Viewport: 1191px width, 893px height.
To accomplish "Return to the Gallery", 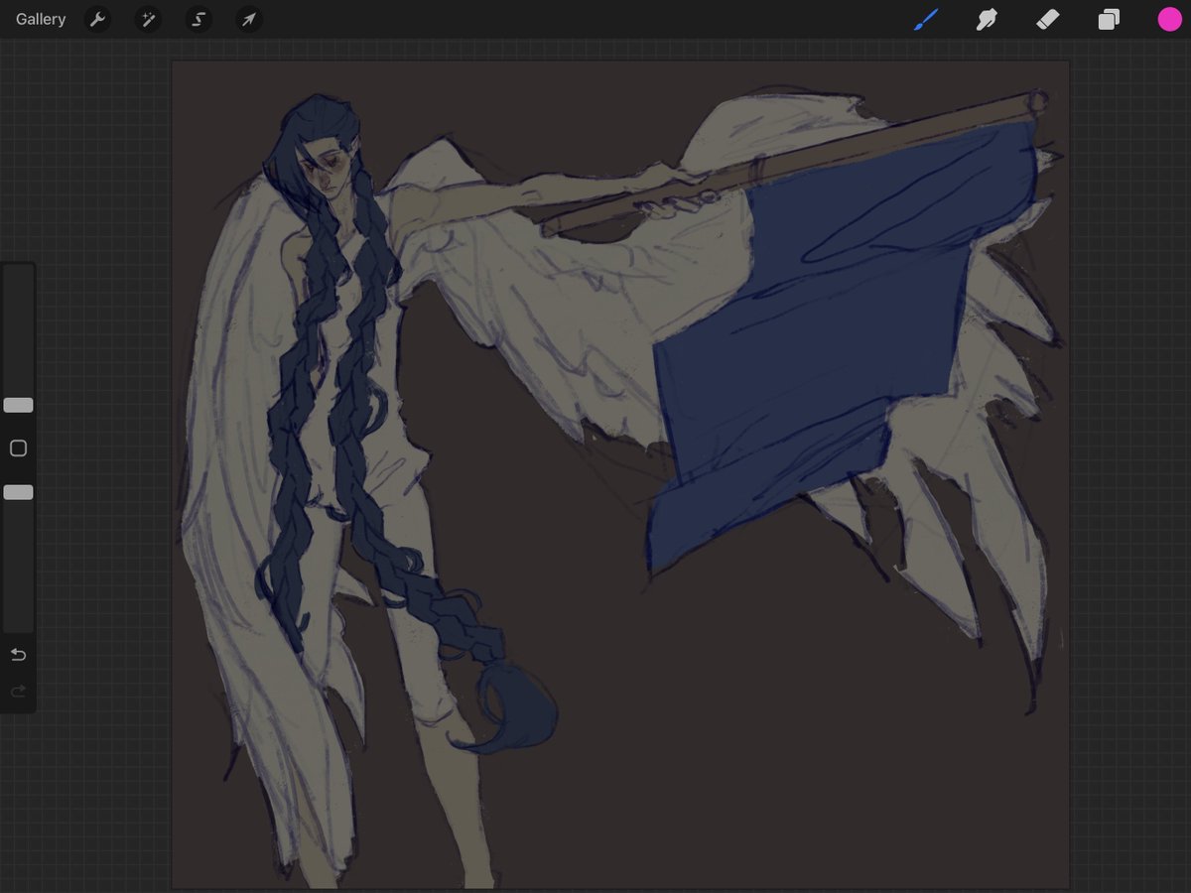I will tap(41, 19).
